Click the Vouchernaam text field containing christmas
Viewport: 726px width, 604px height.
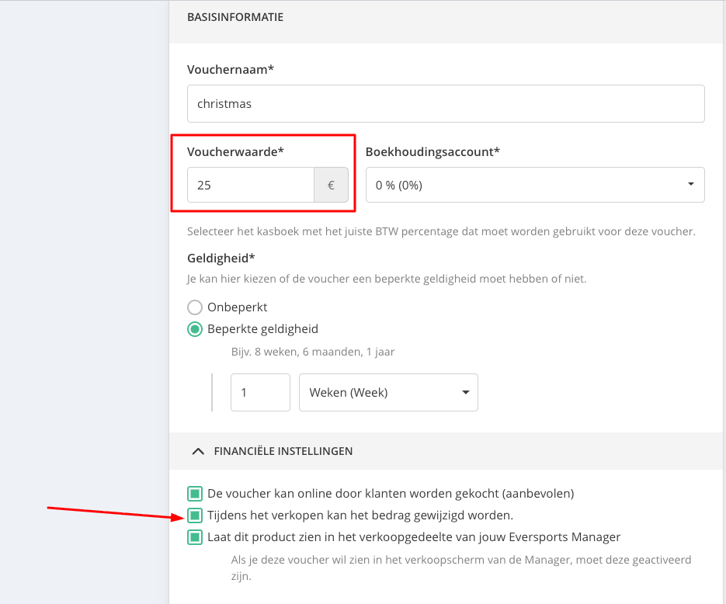446,103
